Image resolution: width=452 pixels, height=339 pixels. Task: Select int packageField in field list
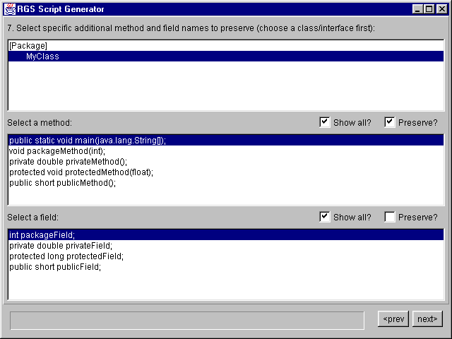(226, 235)
